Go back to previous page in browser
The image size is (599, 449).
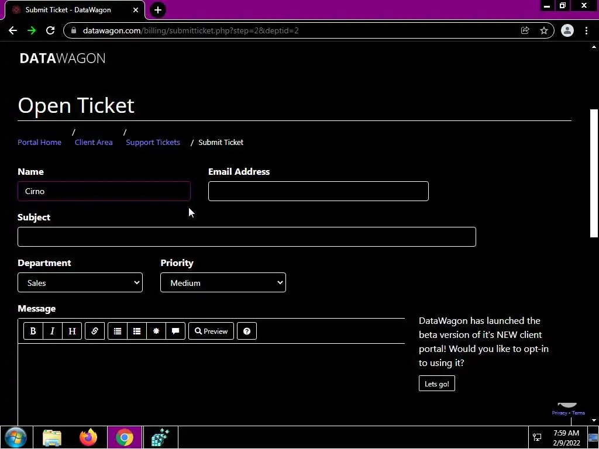(13, 30)
